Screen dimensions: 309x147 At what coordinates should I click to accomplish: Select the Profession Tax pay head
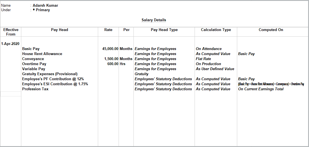pyautogui.click(x=35, y=89)
